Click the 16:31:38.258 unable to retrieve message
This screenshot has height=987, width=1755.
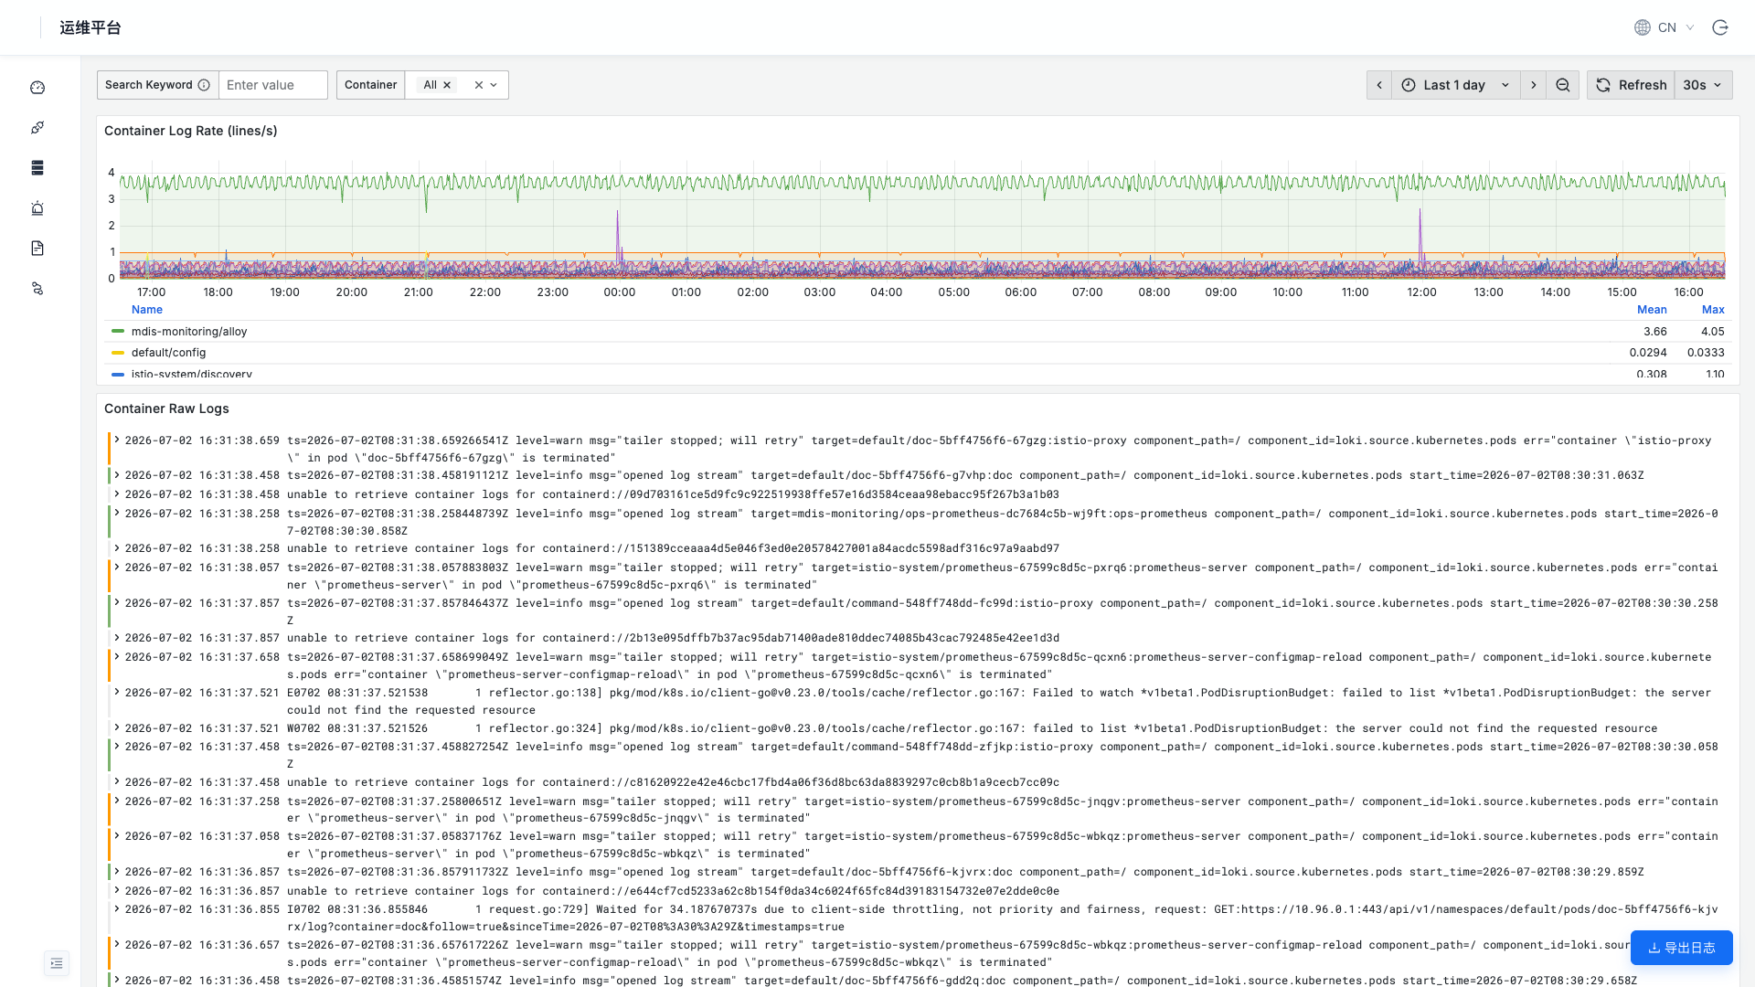[673, 548]
